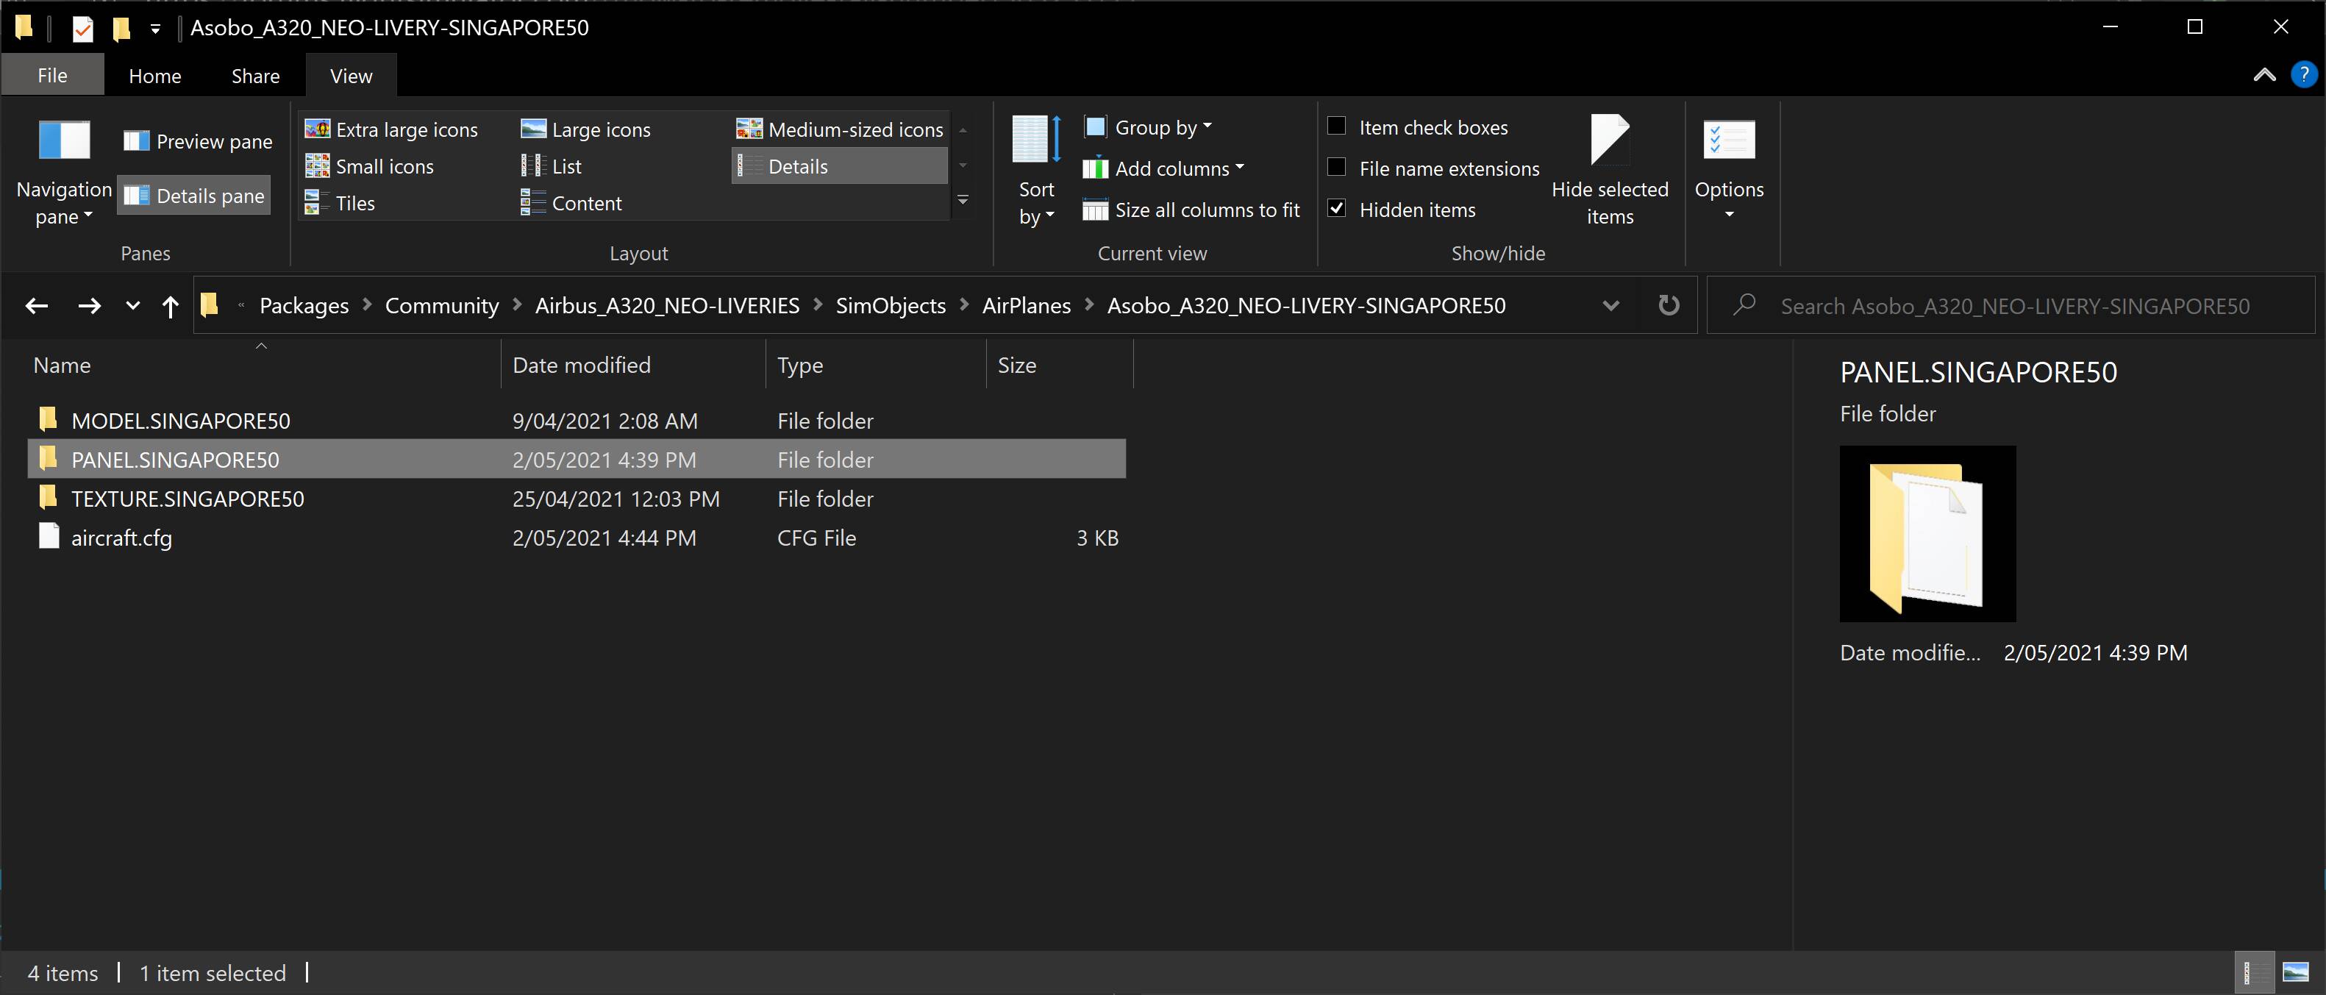
Task: Toggle the Preview pane button
Action: 198,141
